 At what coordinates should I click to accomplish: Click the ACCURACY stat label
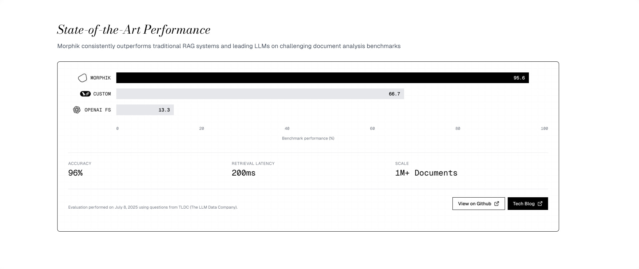click(80, 164)
